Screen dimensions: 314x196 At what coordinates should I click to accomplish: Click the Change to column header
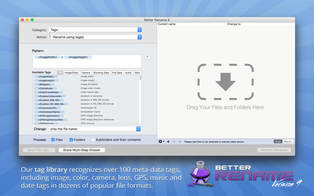pos(234,24)
